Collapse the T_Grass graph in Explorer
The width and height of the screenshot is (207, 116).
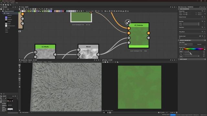coord(3,13)
